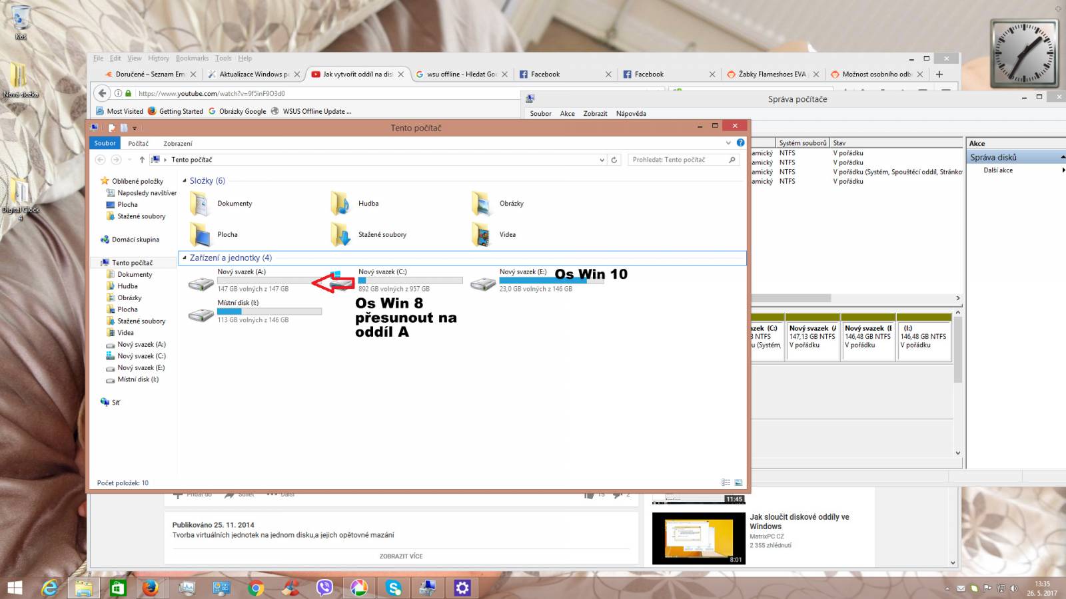
Task: Open a new Firefox tab with the plus button
Action: (x=939, y=75)
